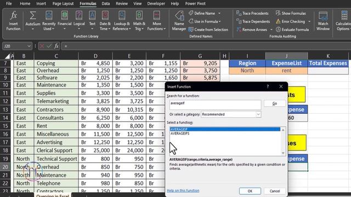The image size is (351, 197).
Task: Click Create from Selection
Action: 208,30
